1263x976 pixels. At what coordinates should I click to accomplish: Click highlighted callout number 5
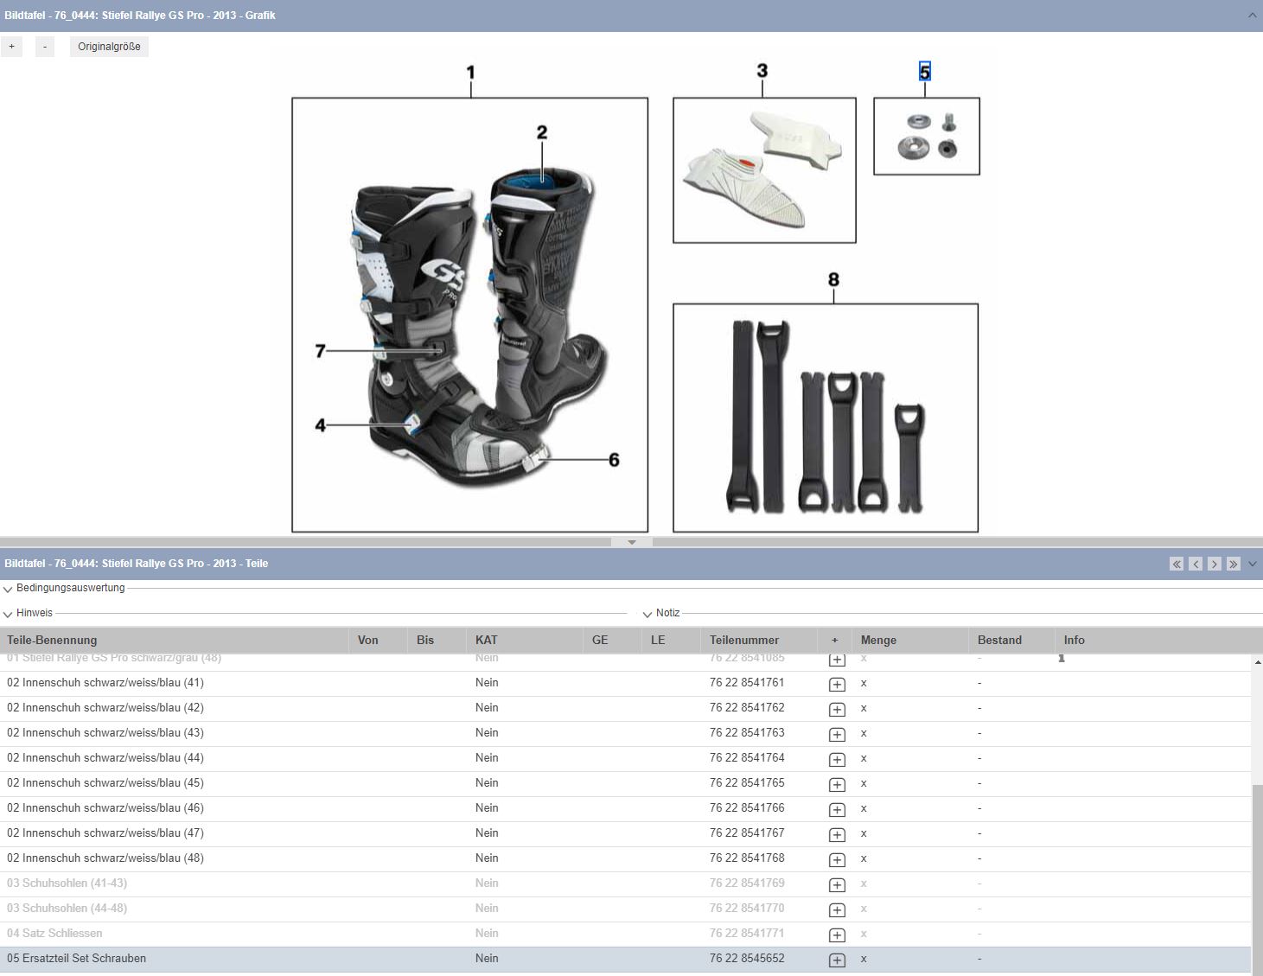click(925, 72)
